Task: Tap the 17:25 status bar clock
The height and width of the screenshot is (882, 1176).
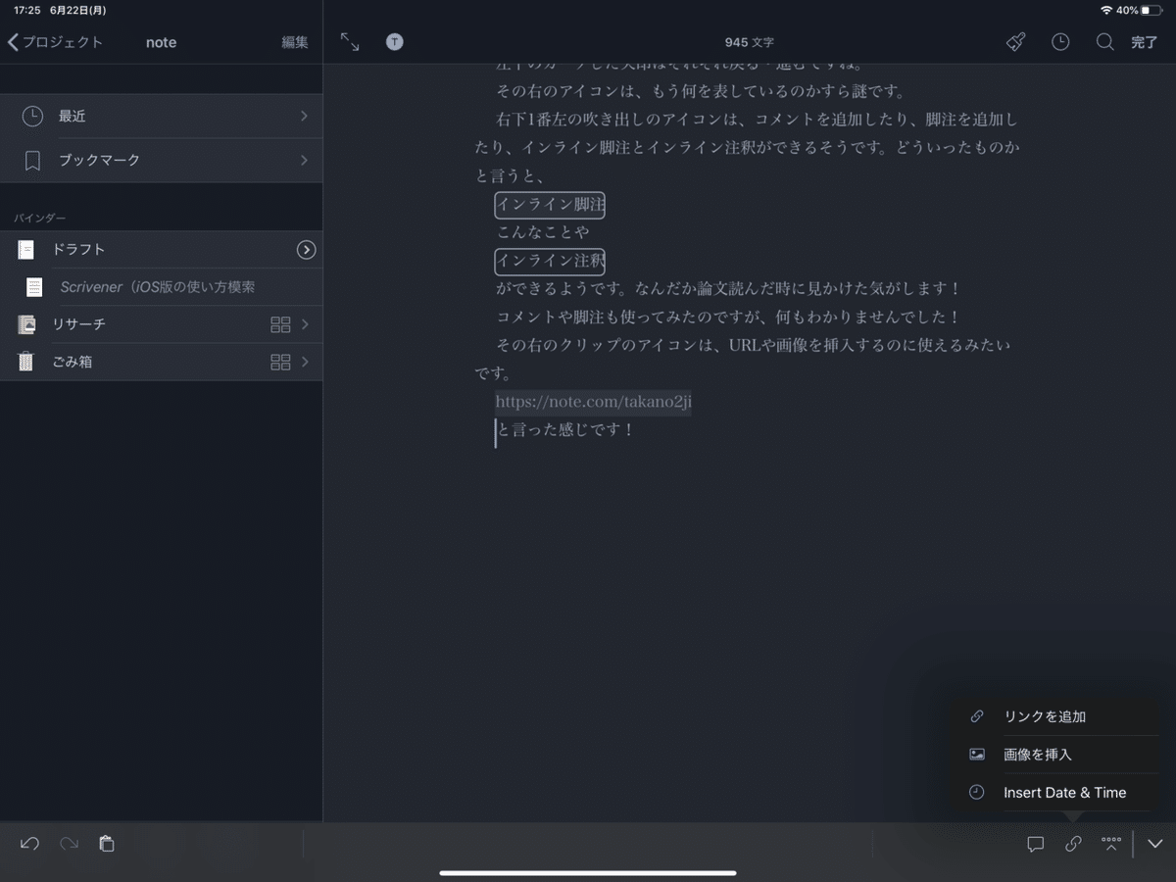Action: 27,10
